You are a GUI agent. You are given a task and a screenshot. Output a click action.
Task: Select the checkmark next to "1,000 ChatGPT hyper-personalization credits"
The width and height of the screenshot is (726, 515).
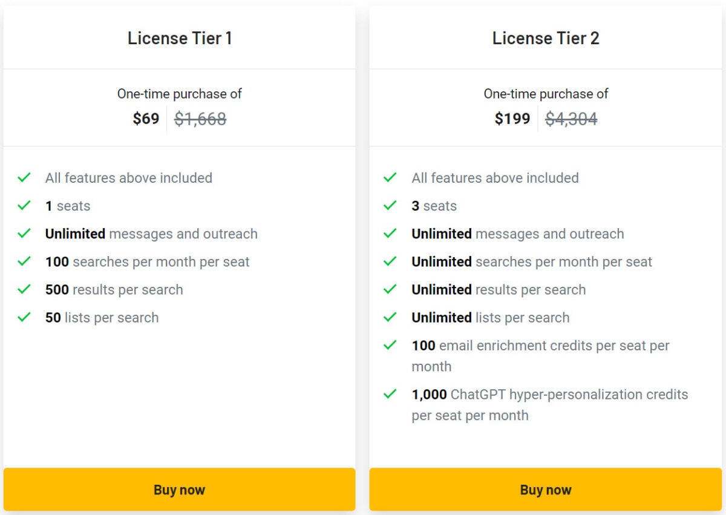click(390, 394)
